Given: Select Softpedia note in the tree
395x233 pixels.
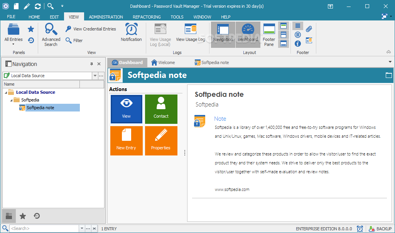Looking at the screenshot, I should 40,108.
